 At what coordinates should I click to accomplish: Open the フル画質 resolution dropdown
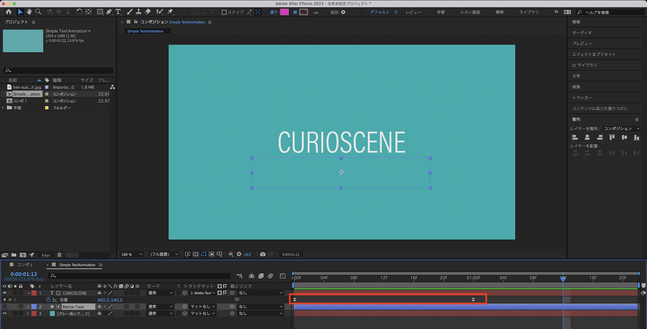pos(164,254)
